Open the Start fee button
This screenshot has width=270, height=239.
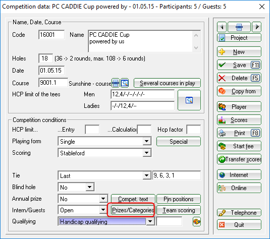pyautogui.click(x=239, y=146)
